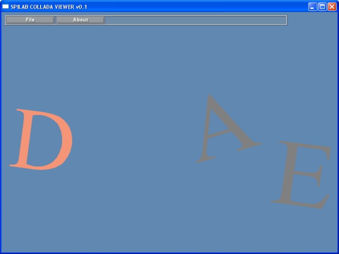Open the File menu
Viewport: 339px width, 254px height.
click(x=30, y=20)
